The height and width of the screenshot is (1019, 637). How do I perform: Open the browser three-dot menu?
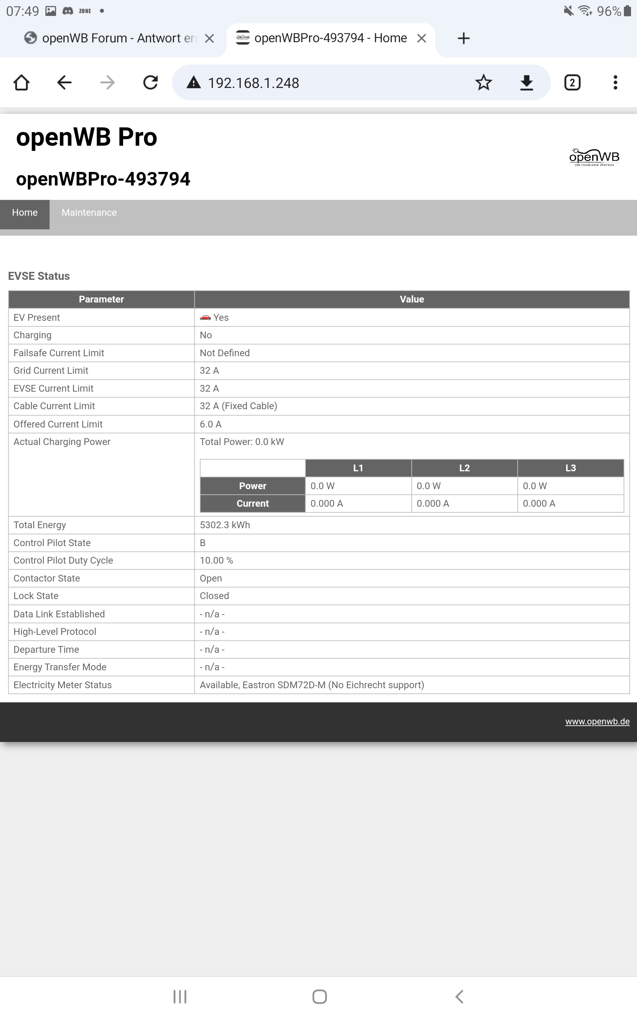click(x=615, y=82)
